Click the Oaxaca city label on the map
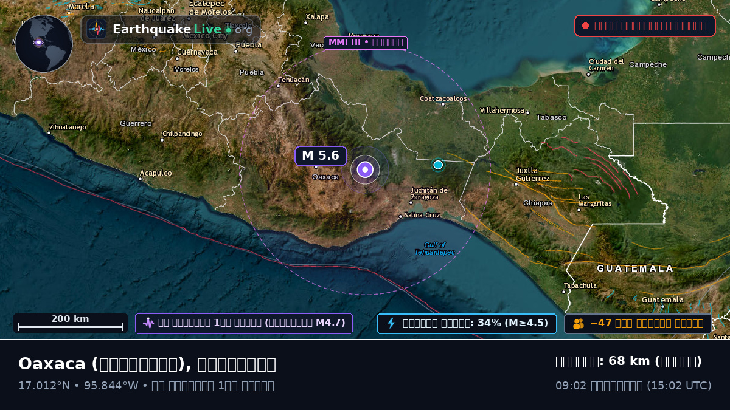Screen dimensions: 730x410 coord(325,177)
